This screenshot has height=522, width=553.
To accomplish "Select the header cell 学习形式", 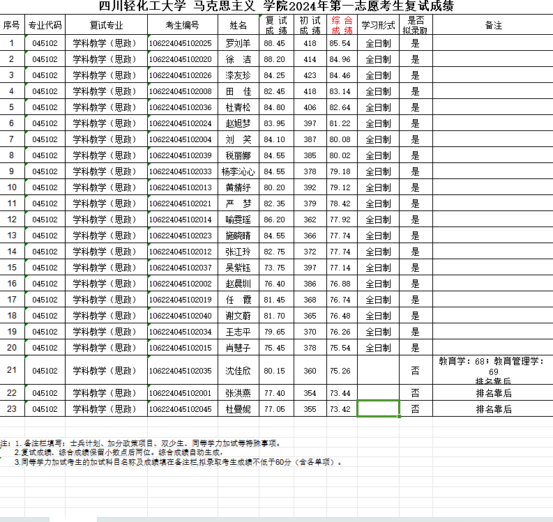I will (x=378, y=25).
